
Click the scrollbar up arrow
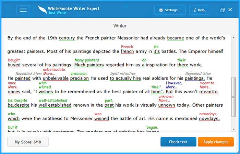click(x=234, y=38)
